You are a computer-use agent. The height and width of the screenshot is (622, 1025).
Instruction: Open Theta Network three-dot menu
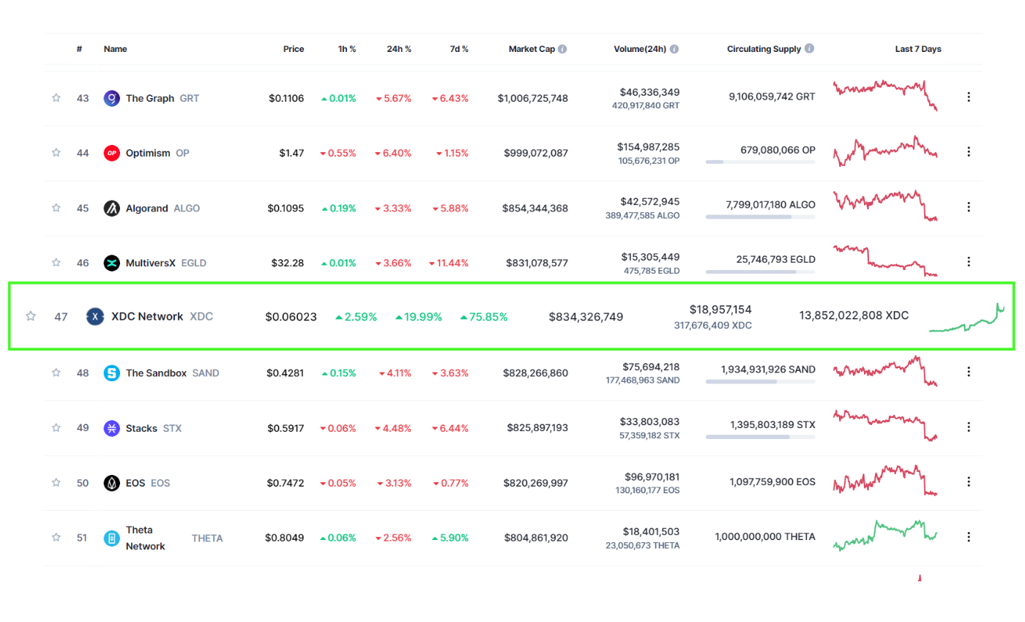(969, 537)
